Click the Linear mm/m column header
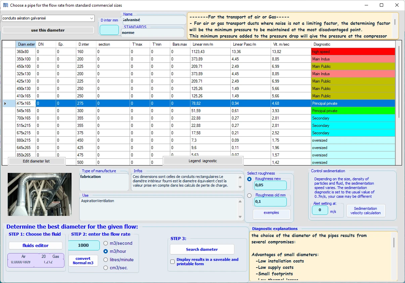The width and height of the screenshot is (405, 283). pyautogui.click(x=211, y=44)
